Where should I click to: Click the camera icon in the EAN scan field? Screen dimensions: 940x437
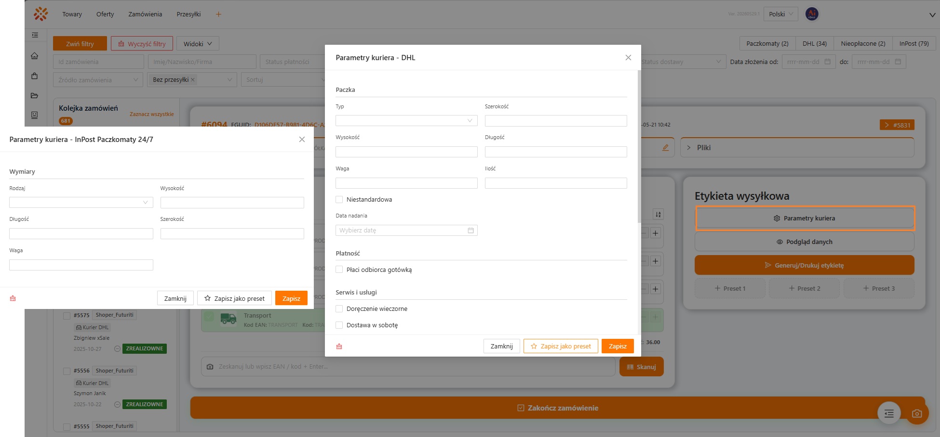(x=210, y=367)
